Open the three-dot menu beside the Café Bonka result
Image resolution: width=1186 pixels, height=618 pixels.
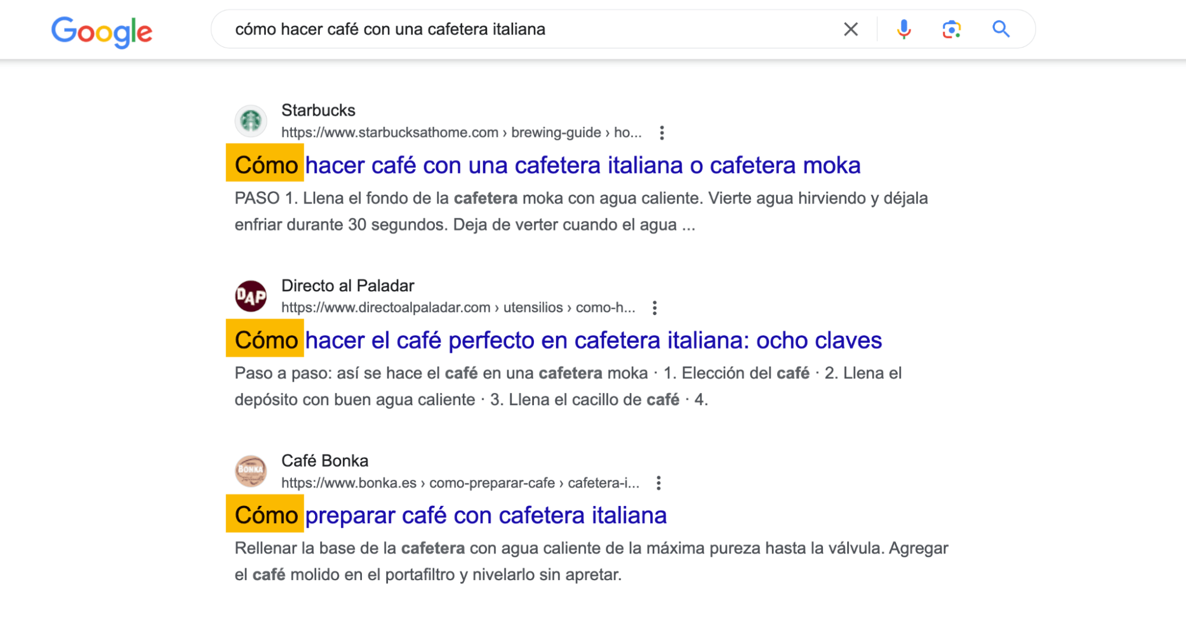pyautogui.click(x=659, y=483)
